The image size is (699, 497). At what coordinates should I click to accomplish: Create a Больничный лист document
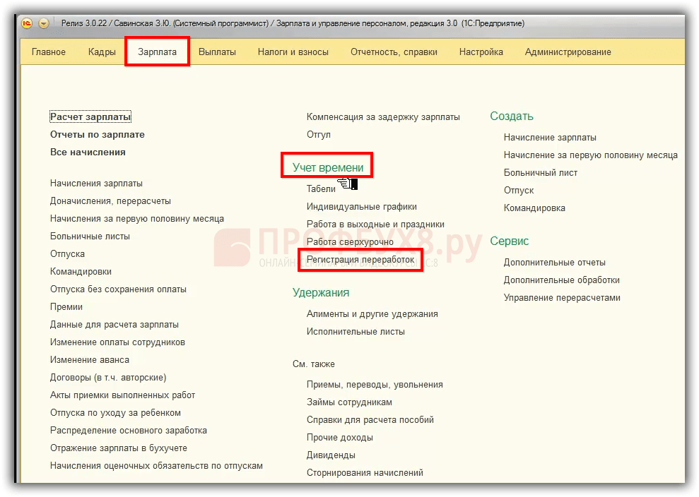[540, 173]
